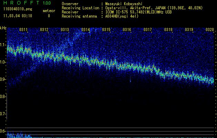Screen dimensions: 217x138
Task: Click the 0318 time marker
Action: click(x=168, y=30)
